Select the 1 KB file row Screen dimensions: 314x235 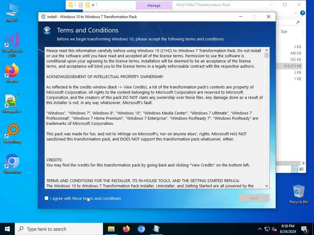click(289, 79)
